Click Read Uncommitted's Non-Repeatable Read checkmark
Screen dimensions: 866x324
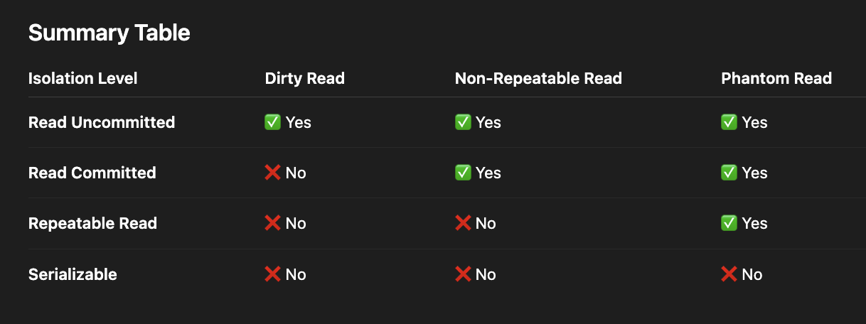pos(463,122)
